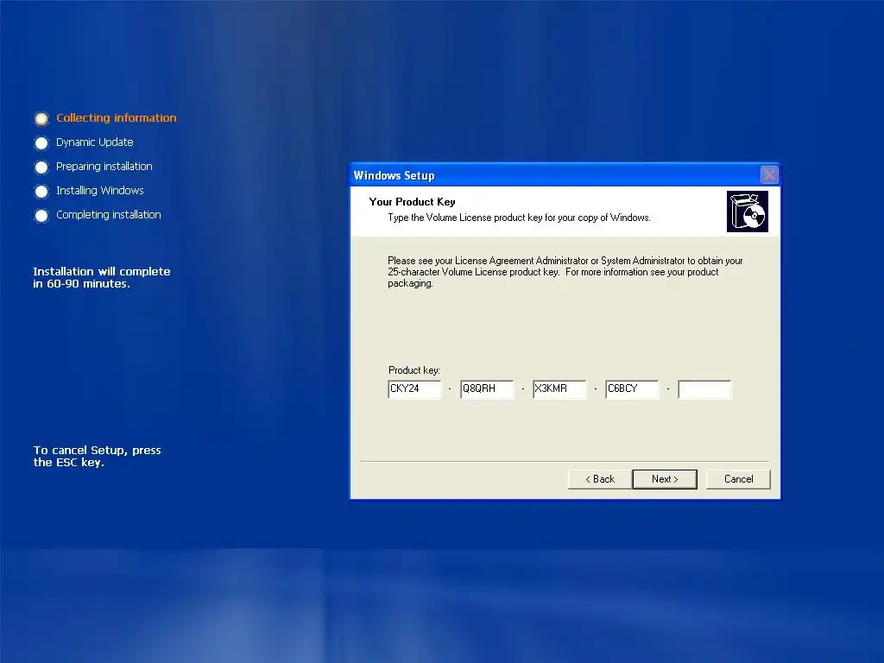Click the third key field showing X3KMR
The width and height of the screenshot is (884, 663).
coord(559,389)
